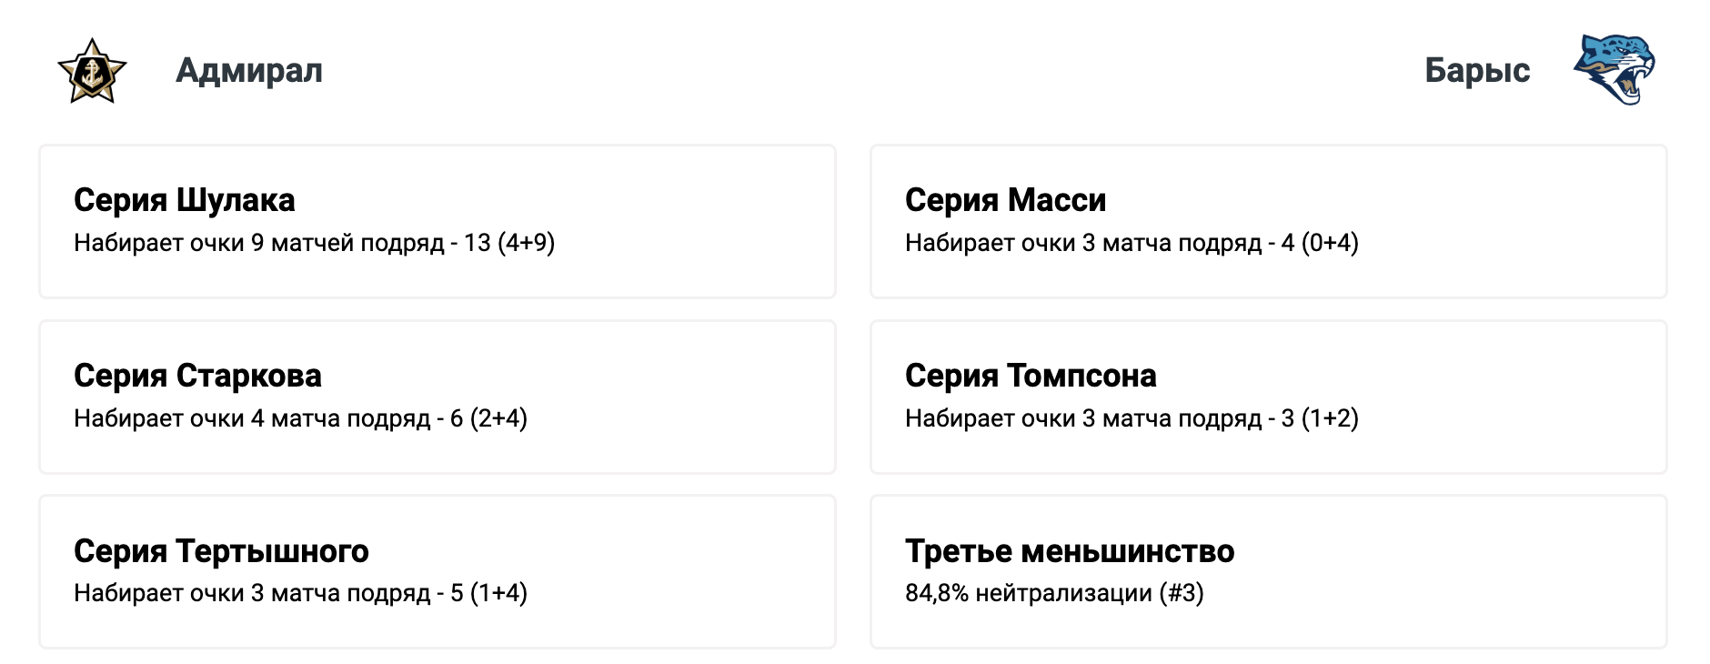
Task: Open the Барыс team name link
Action: (1476, 71)
